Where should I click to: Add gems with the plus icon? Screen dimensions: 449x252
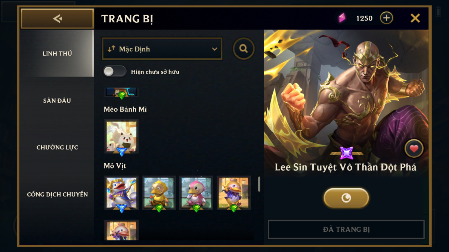[x=386, y=18]
